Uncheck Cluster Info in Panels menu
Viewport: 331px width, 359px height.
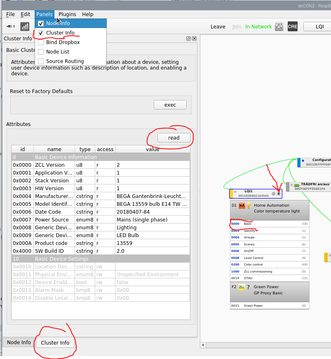[41, 33]
